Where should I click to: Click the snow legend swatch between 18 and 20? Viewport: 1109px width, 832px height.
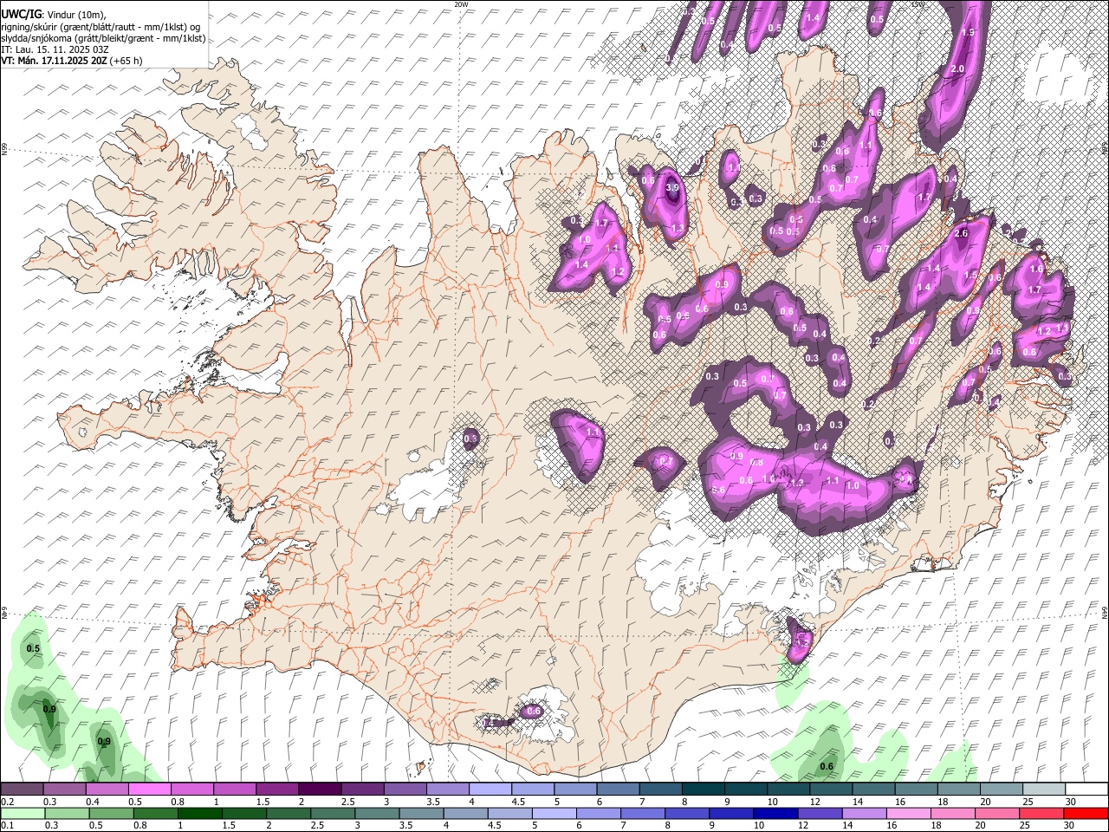click(957, 789)
